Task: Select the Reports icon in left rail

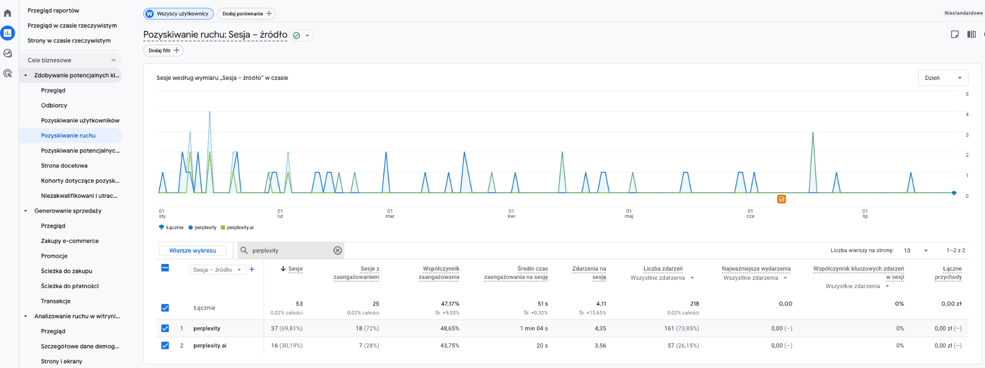Action: (x=7, y=33)
